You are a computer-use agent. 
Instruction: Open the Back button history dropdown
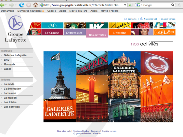tap(6, 5)
